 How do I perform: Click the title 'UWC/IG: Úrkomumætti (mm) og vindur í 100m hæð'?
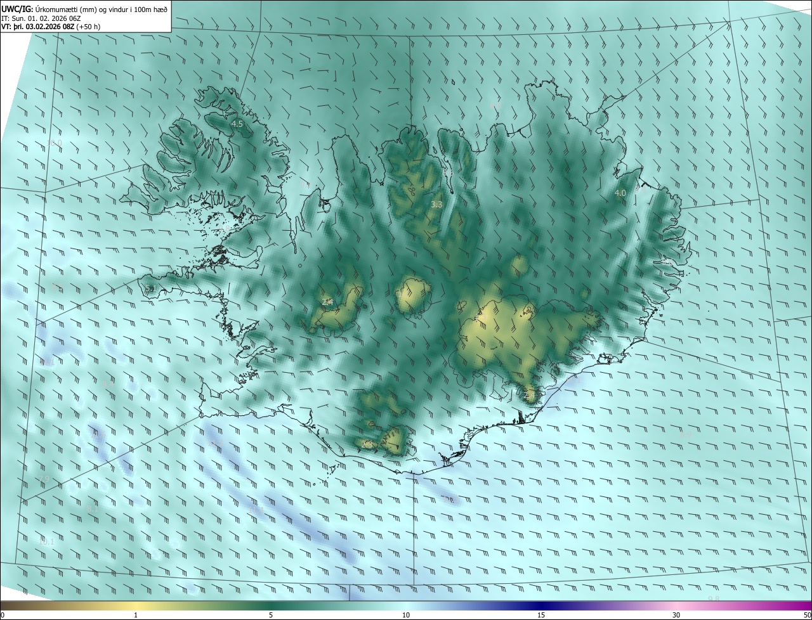coord(84,8)
